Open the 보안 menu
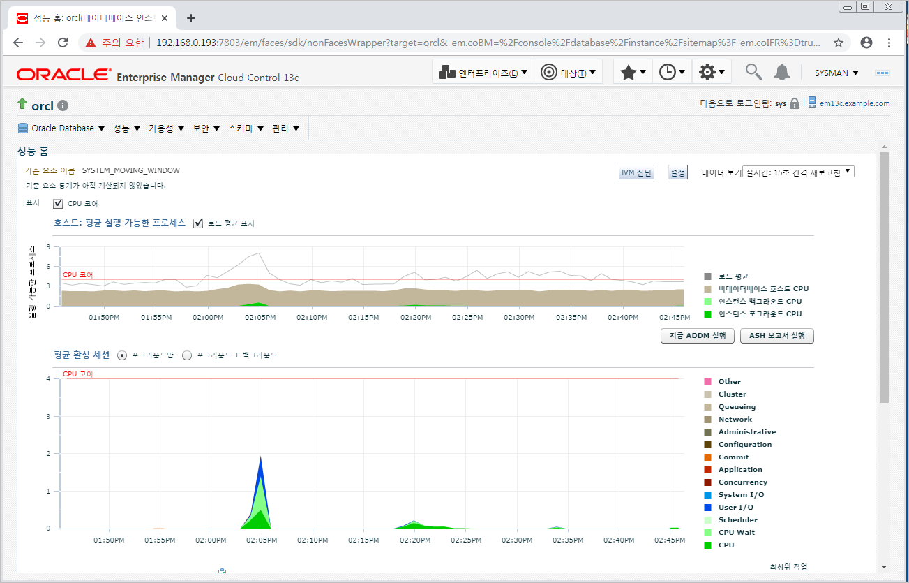 [x=206, y=128]
